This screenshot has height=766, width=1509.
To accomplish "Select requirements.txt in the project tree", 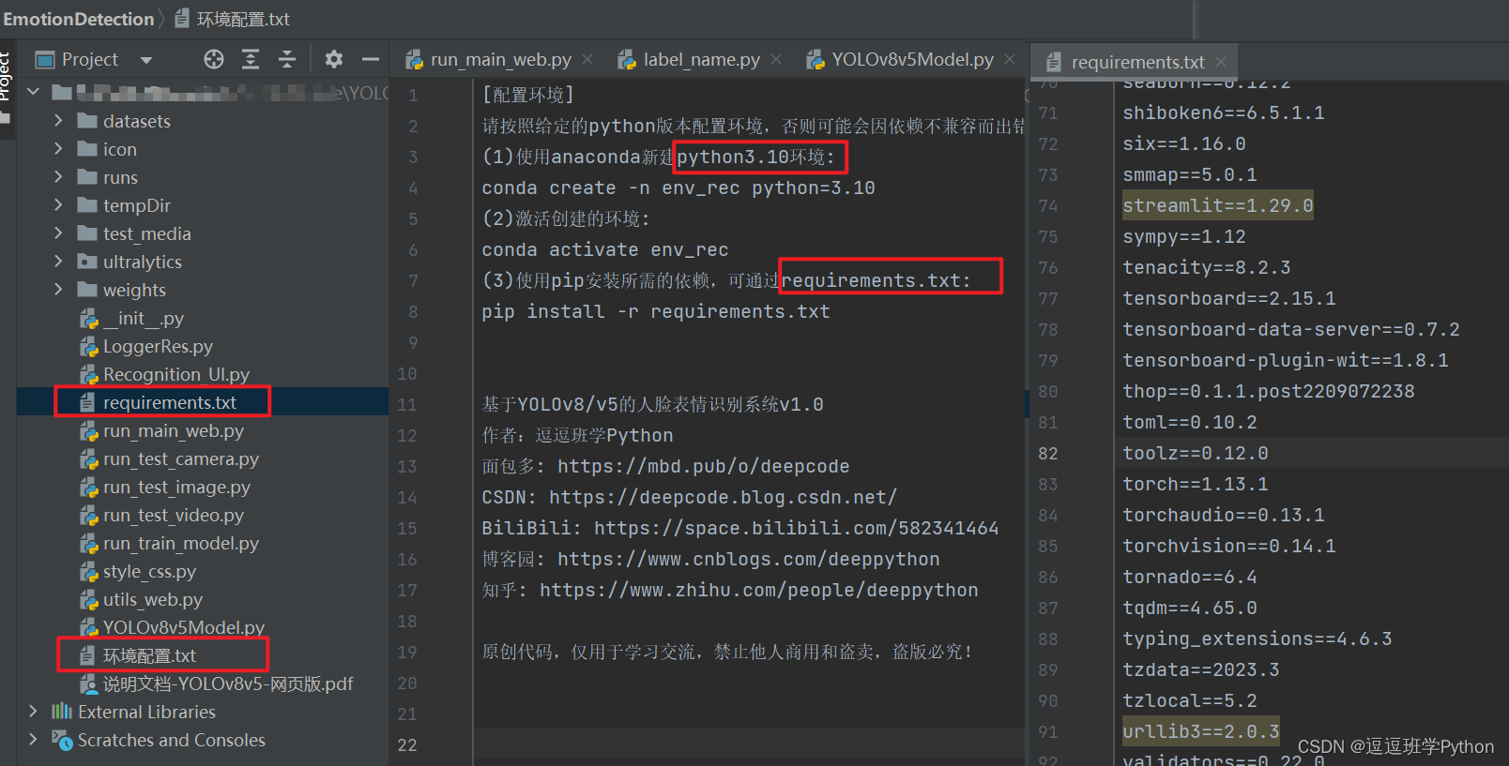I will pos(170,402).
